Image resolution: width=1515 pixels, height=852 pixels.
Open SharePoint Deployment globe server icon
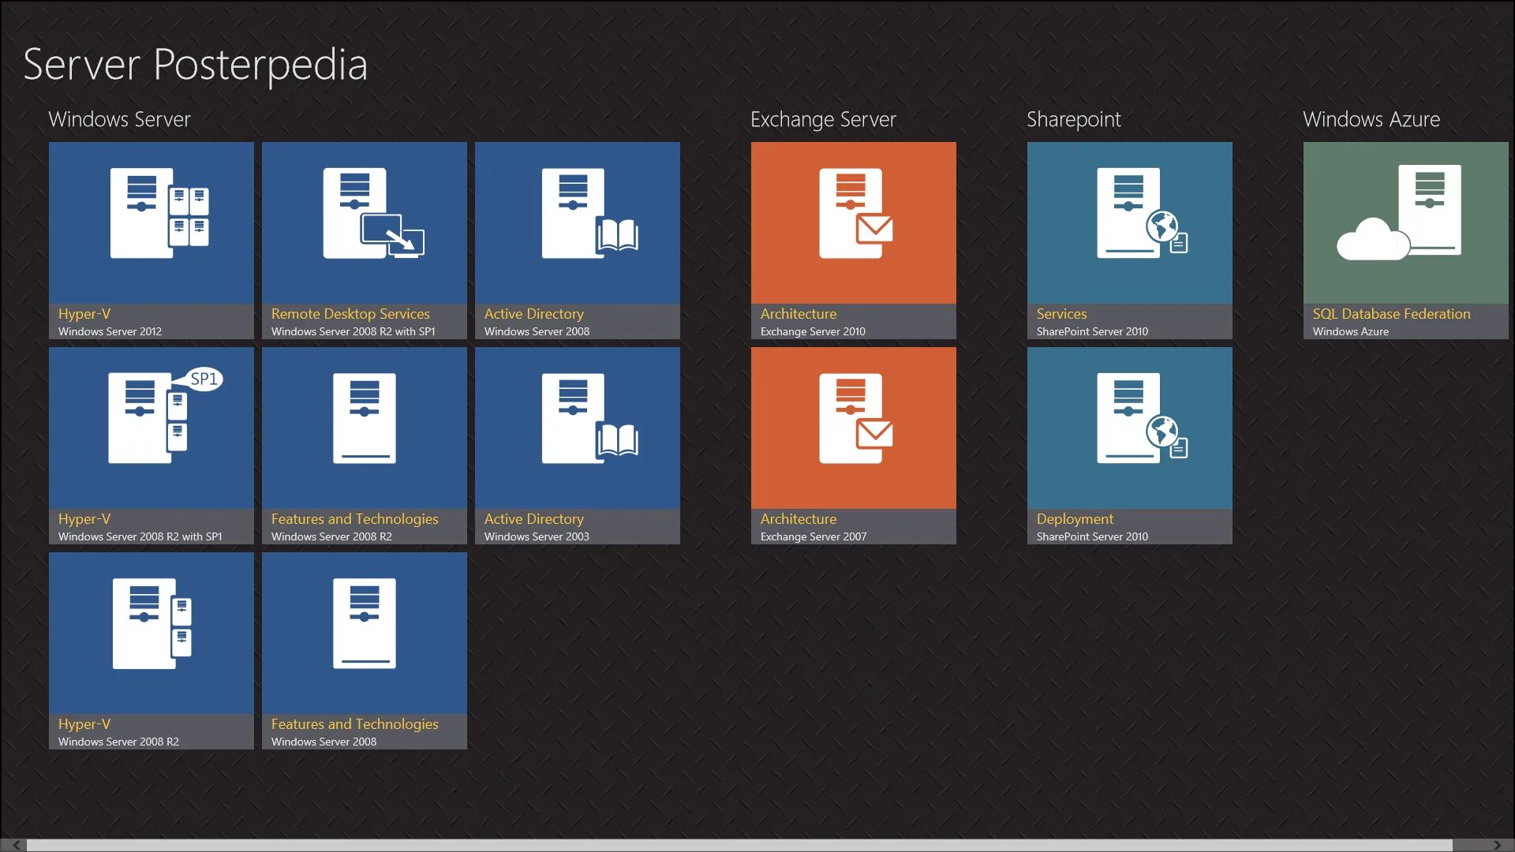tap(1143, 418)
